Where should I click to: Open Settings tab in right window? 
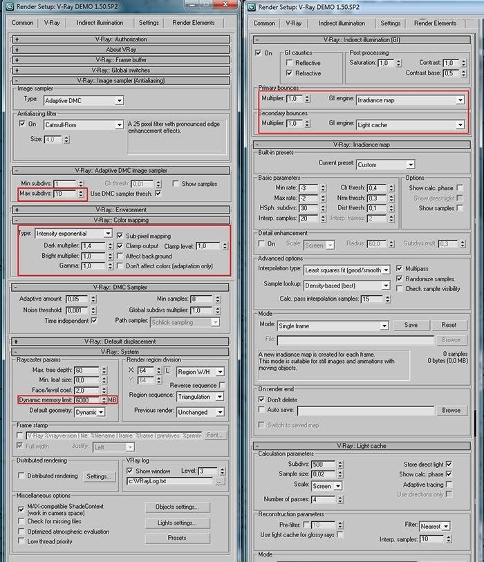tap(391, 24)
